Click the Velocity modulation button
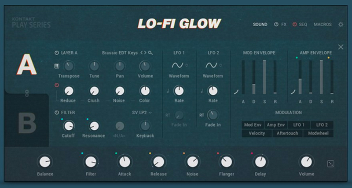Image resolution: width=352 pixels, height=188 pixels. (x=257, y=133)
